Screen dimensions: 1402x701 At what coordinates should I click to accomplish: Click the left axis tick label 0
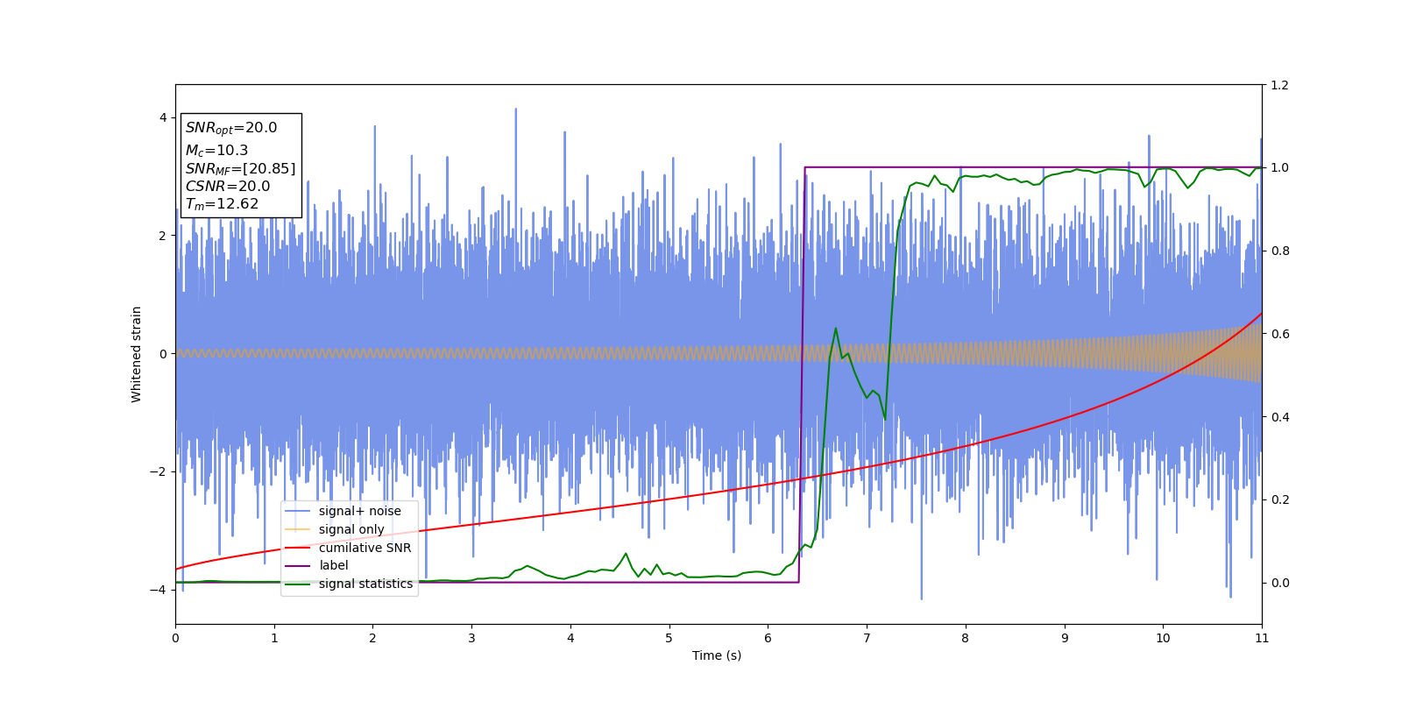pyautogui.click(x=163, y=354)
